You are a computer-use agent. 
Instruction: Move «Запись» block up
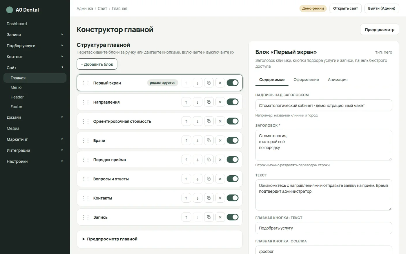[x=186, y=217]
